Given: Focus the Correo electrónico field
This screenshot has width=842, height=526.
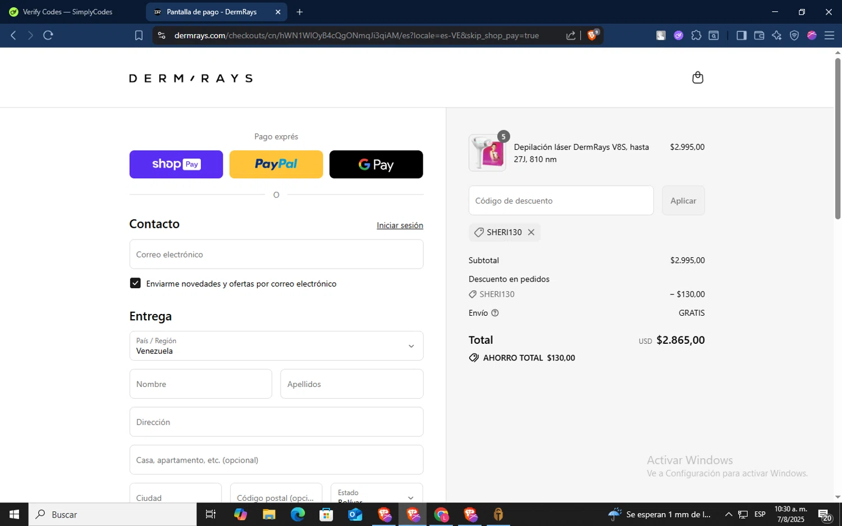Looking at the screenshot, I should point(276,255).
